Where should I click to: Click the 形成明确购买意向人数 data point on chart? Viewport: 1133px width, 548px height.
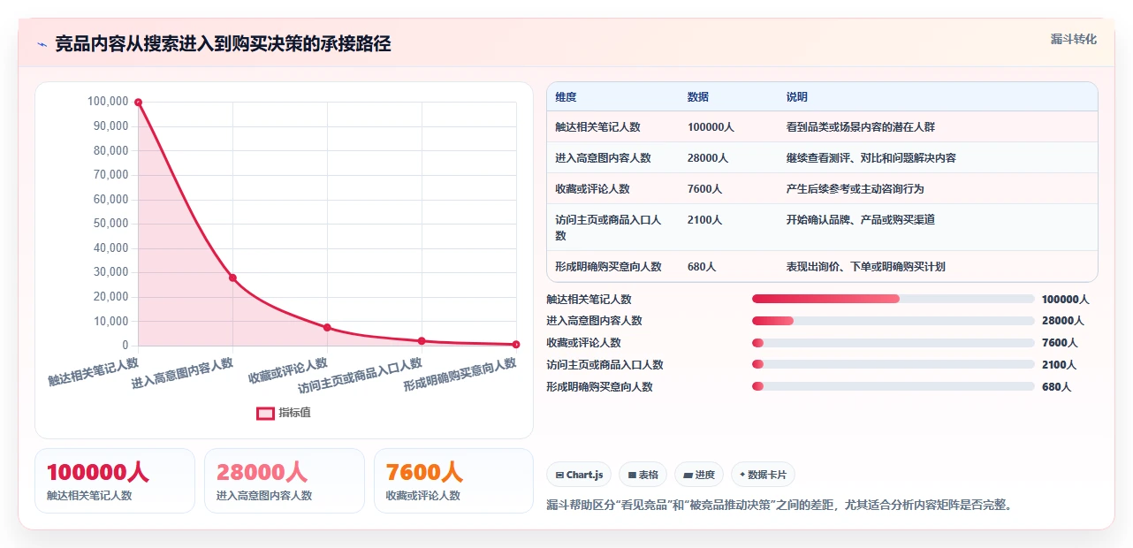pos(516,344)
